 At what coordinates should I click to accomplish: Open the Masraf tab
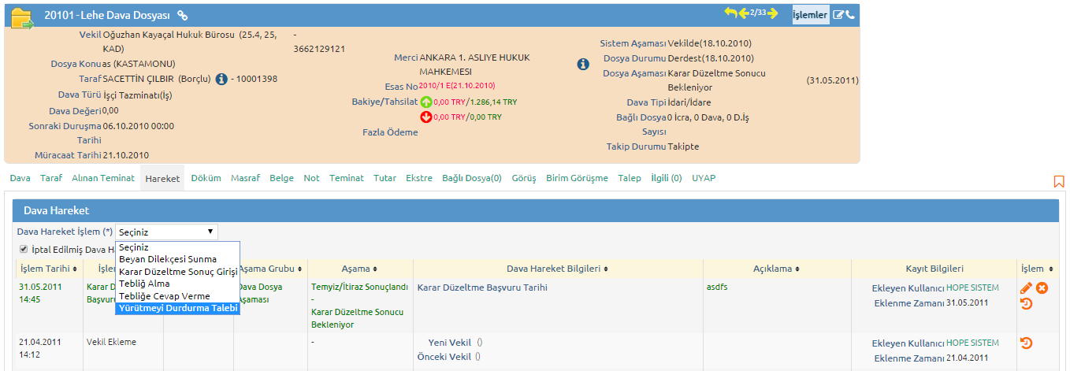point(246,178)
